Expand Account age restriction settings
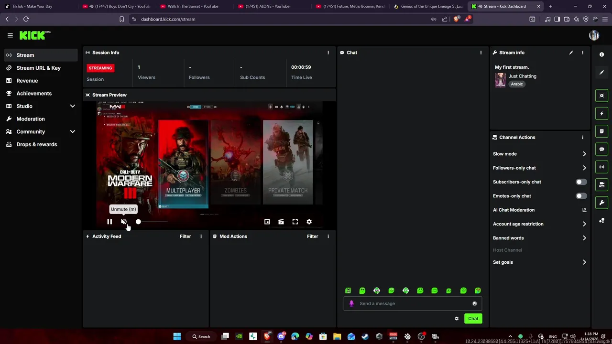The height and width of the screenshot is (344, 612). (539, 224)
